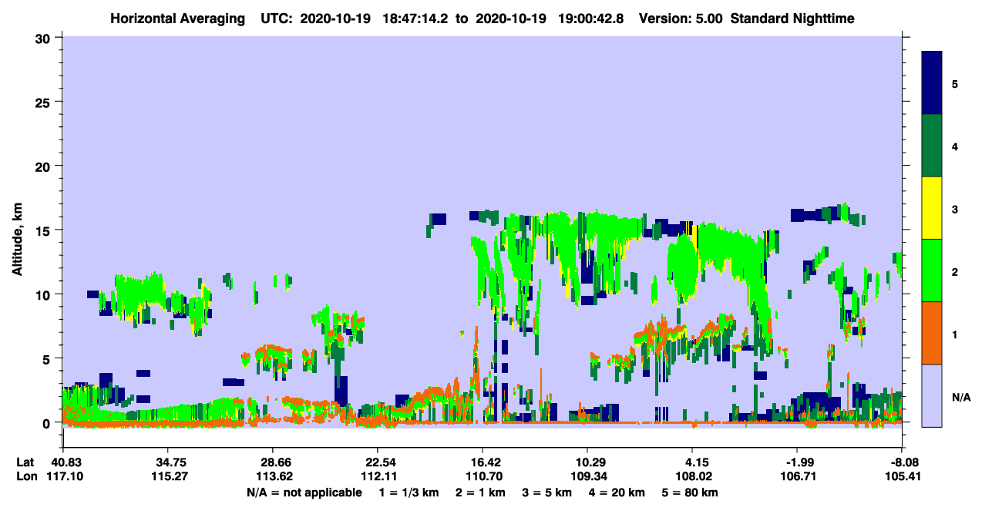Click the 'Lat' row label
1002x514 pixels.
25,462
